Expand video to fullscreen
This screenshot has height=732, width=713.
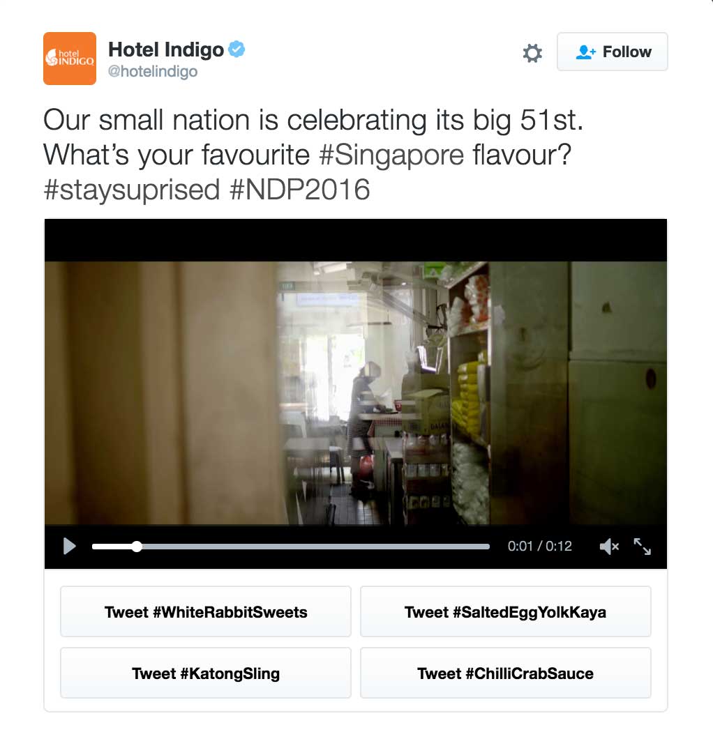coord(643,546)
